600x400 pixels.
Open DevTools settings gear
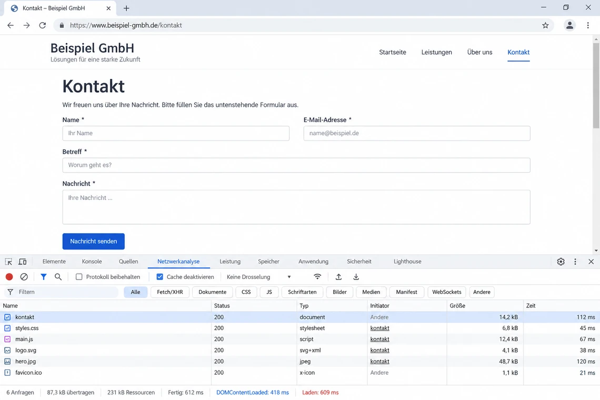561,262
